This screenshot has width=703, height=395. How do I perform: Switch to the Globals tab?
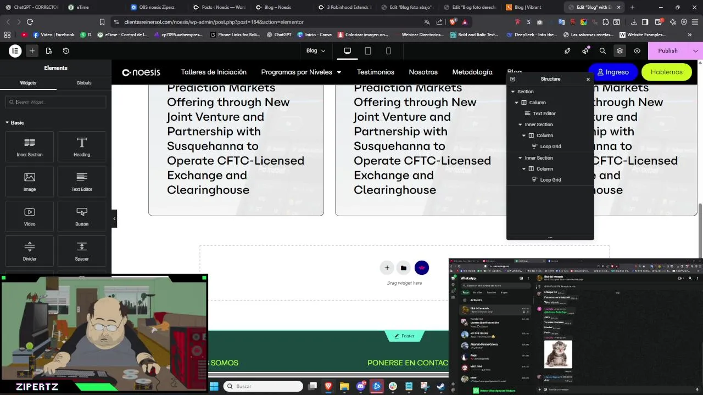pos(84,83)
